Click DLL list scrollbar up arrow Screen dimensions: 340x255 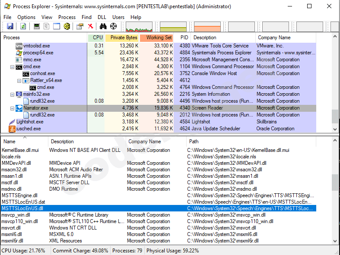[335, 140]
